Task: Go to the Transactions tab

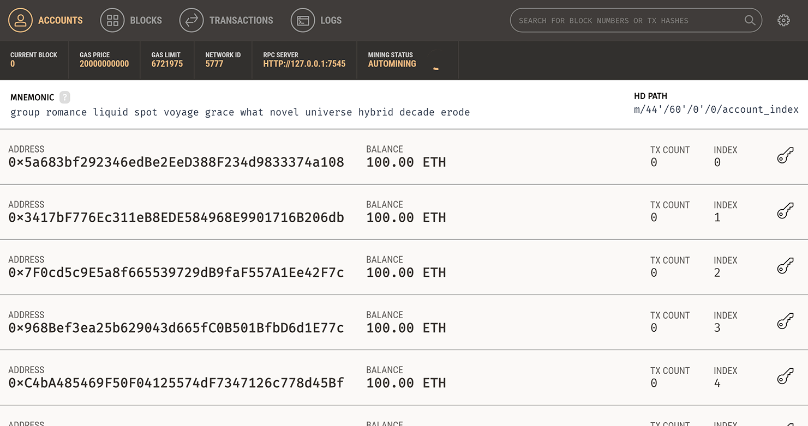Action: (x=226, y=21)
